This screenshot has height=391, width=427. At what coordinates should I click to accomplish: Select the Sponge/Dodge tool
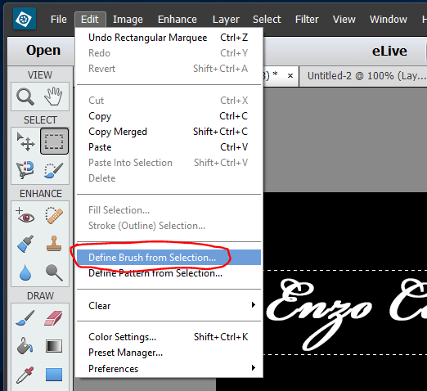[54, 272]
